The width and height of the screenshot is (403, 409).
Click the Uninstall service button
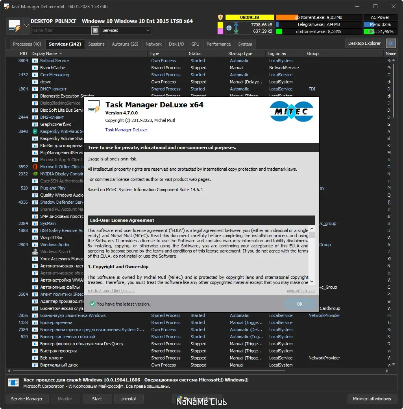pos(128,399)
